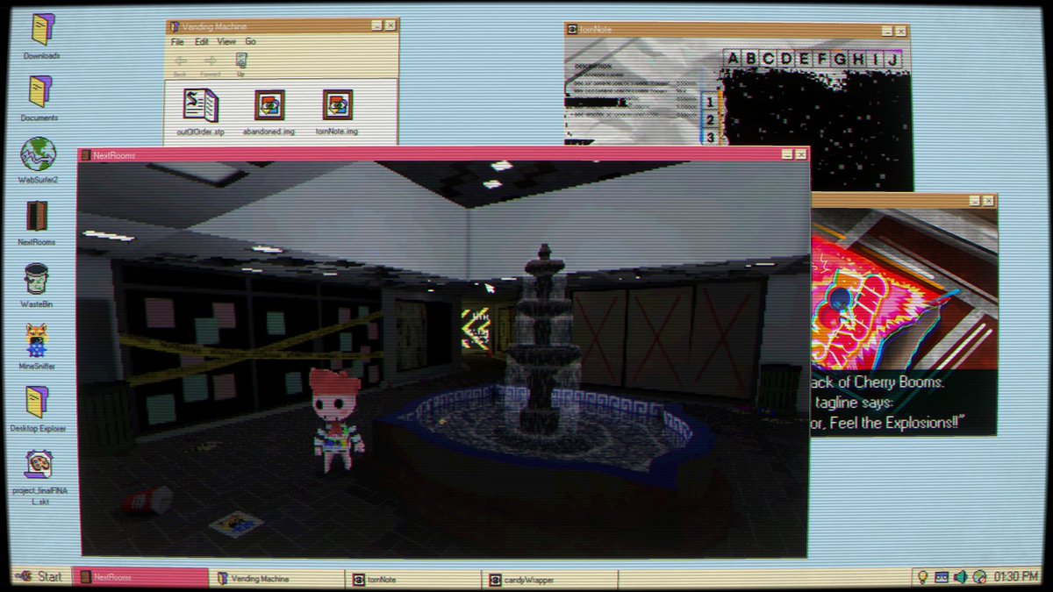Click the network globe tray icon
Viewport: 1053px width, 592px height.
(980, 577)
